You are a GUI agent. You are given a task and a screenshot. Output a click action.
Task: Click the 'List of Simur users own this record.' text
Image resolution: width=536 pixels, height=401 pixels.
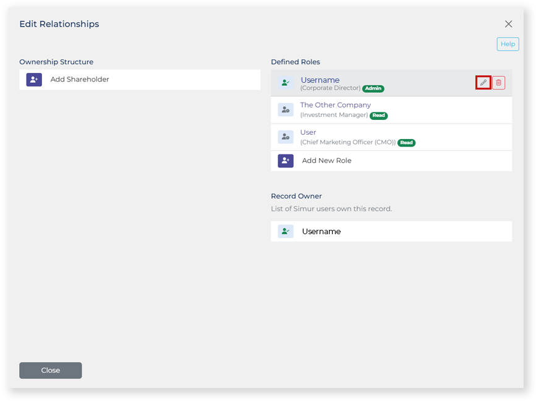click(x=331, y=209)
